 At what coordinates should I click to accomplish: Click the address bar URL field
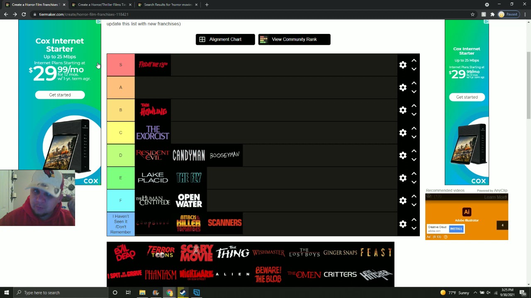[x=253, y=14]
